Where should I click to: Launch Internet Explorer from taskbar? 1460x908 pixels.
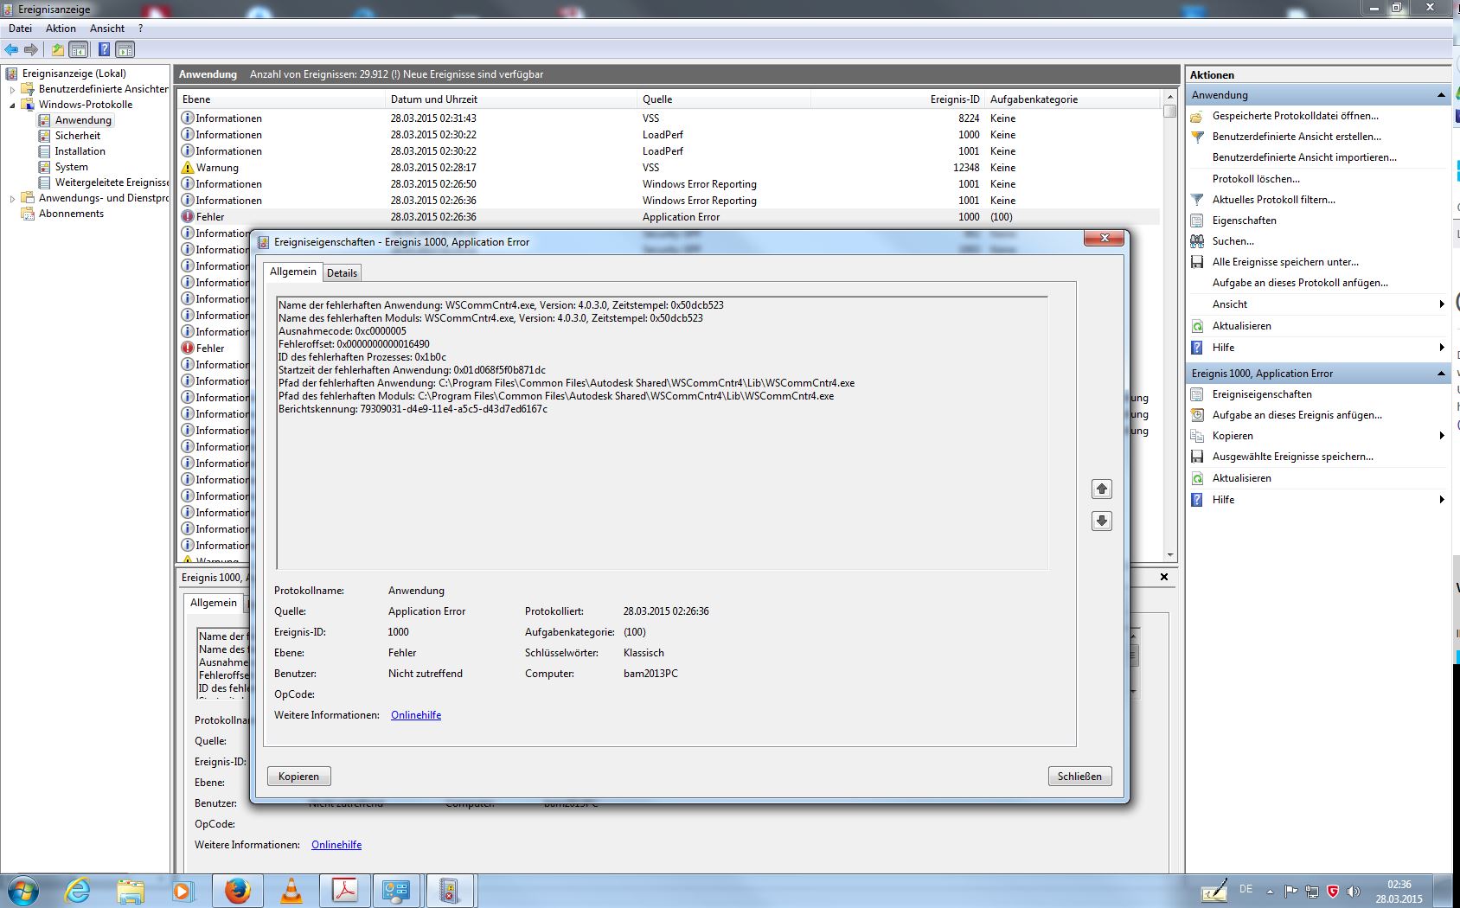click(77, 891)
